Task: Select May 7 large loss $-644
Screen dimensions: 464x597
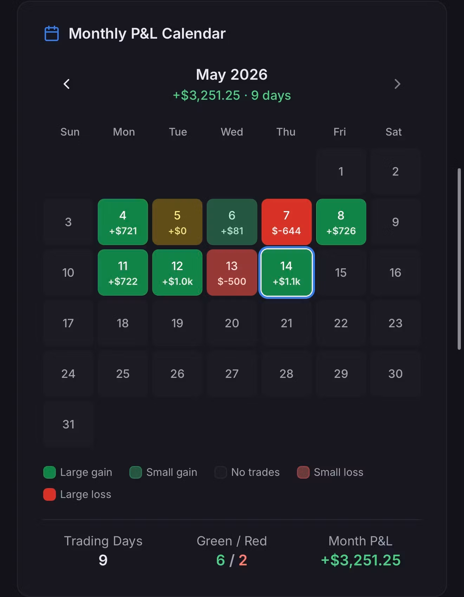Action: (x=286, y=222)
